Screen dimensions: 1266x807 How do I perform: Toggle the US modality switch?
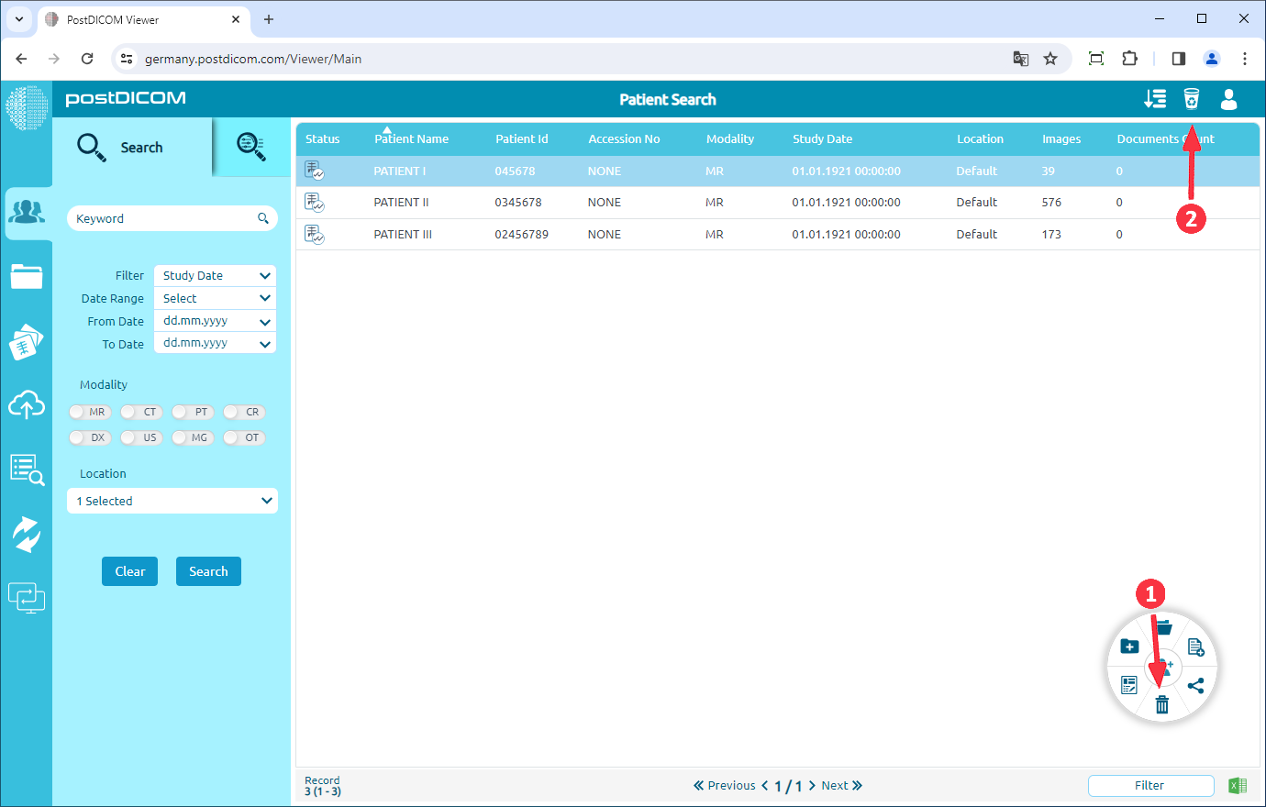pos(141,437)
